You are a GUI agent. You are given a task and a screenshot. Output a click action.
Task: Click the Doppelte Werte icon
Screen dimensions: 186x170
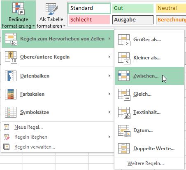(x=124, y=149)
